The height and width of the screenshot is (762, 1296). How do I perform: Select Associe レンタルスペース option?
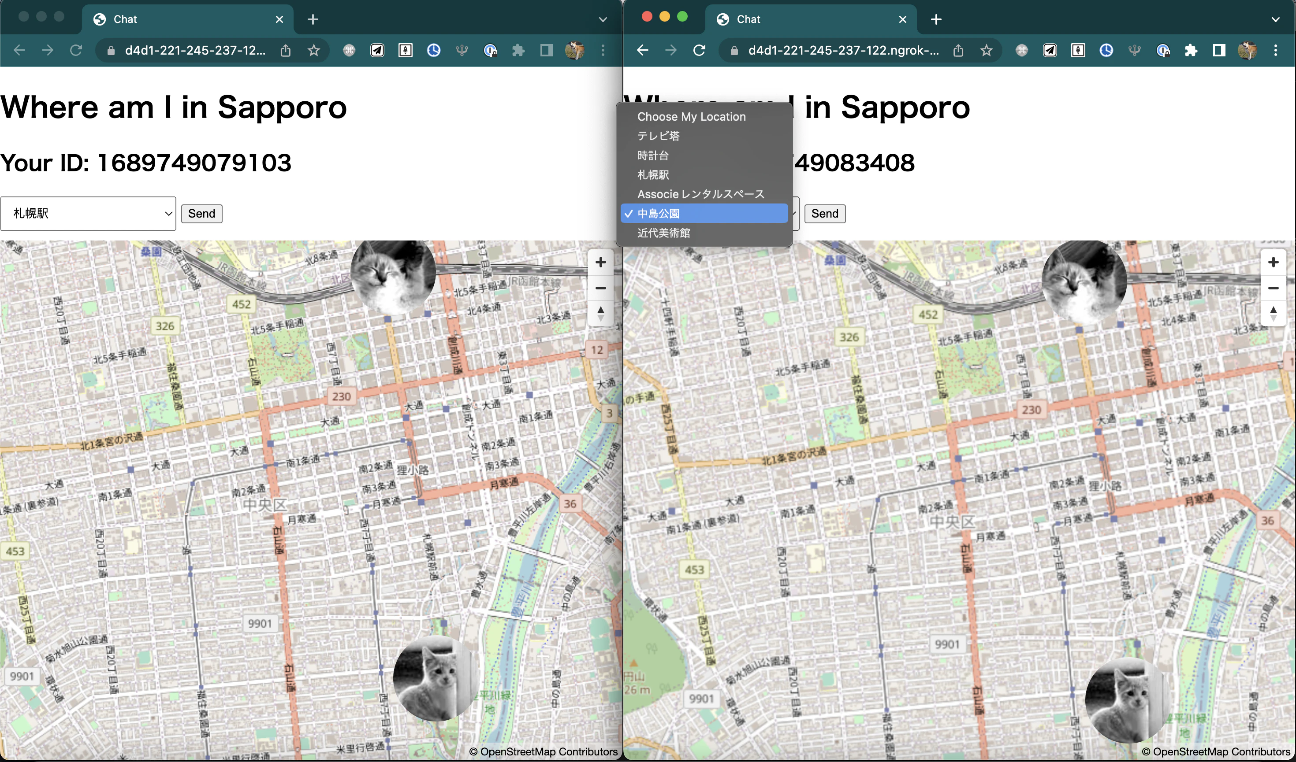[x=704, y=194]
